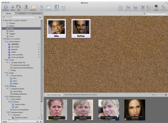Image resolution: width=168 pixels, height=123 pixels.
Task: Open the action gear menu at sidebar bottom
Action: coord(41,122)
